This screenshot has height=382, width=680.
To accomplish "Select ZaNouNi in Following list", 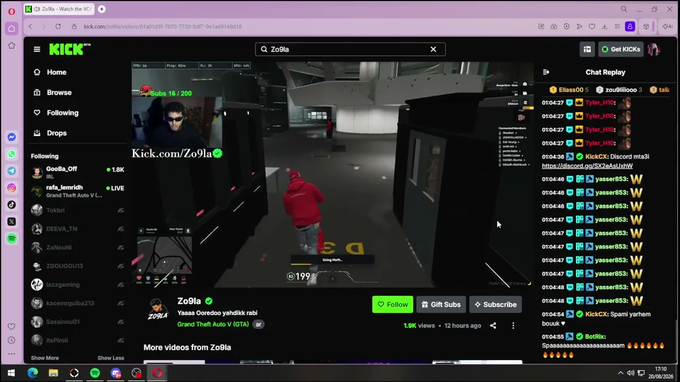I will click(78, 247).
